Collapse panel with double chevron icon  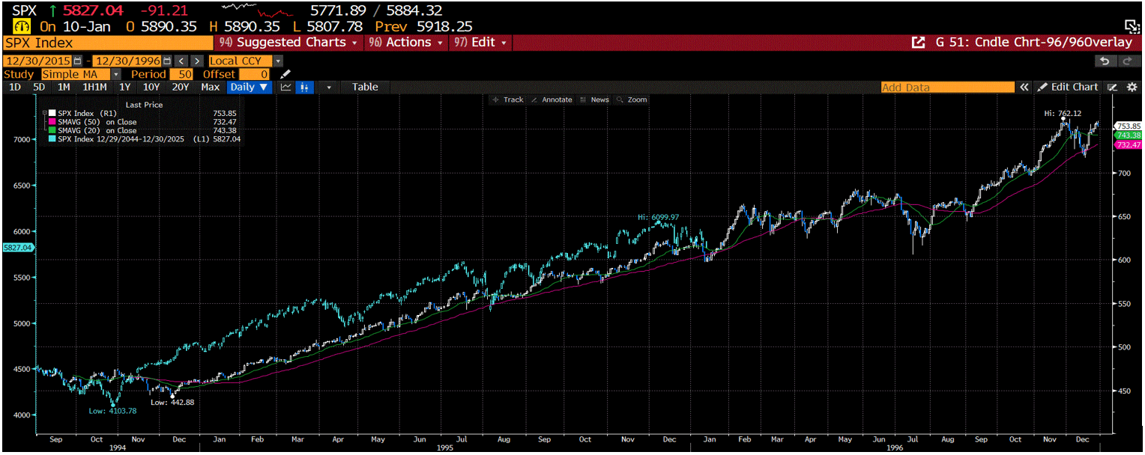click(x=1024, y=87)
